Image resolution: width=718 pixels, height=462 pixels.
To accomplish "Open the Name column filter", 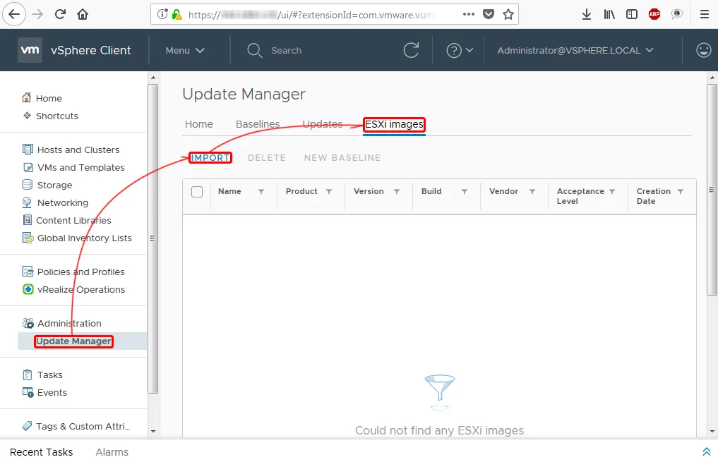I will tap(261, 192).
